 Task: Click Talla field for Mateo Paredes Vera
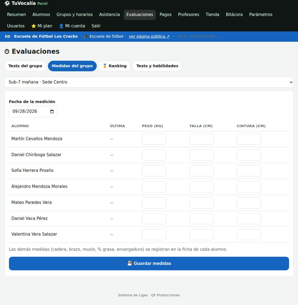point(201,203)
